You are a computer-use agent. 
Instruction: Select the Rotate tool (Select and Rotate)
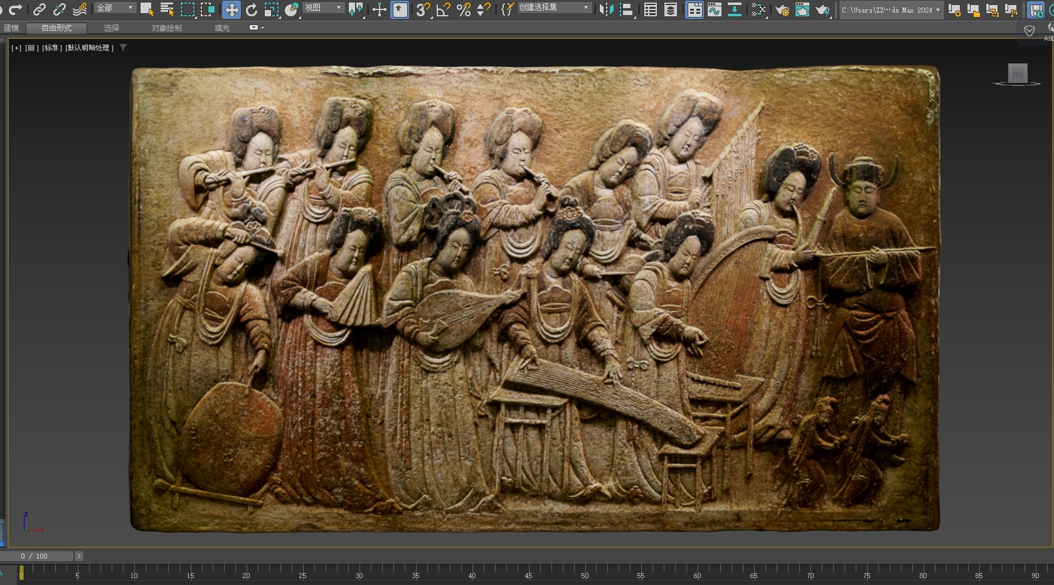tap(252, 9)
